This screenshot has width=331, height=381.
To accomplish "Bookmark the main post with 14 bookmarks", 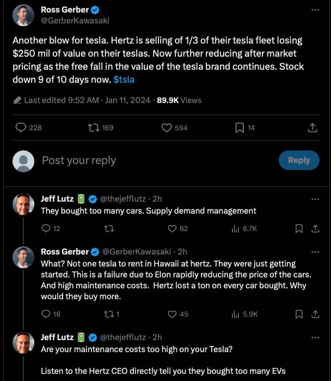I will point(245,128).
